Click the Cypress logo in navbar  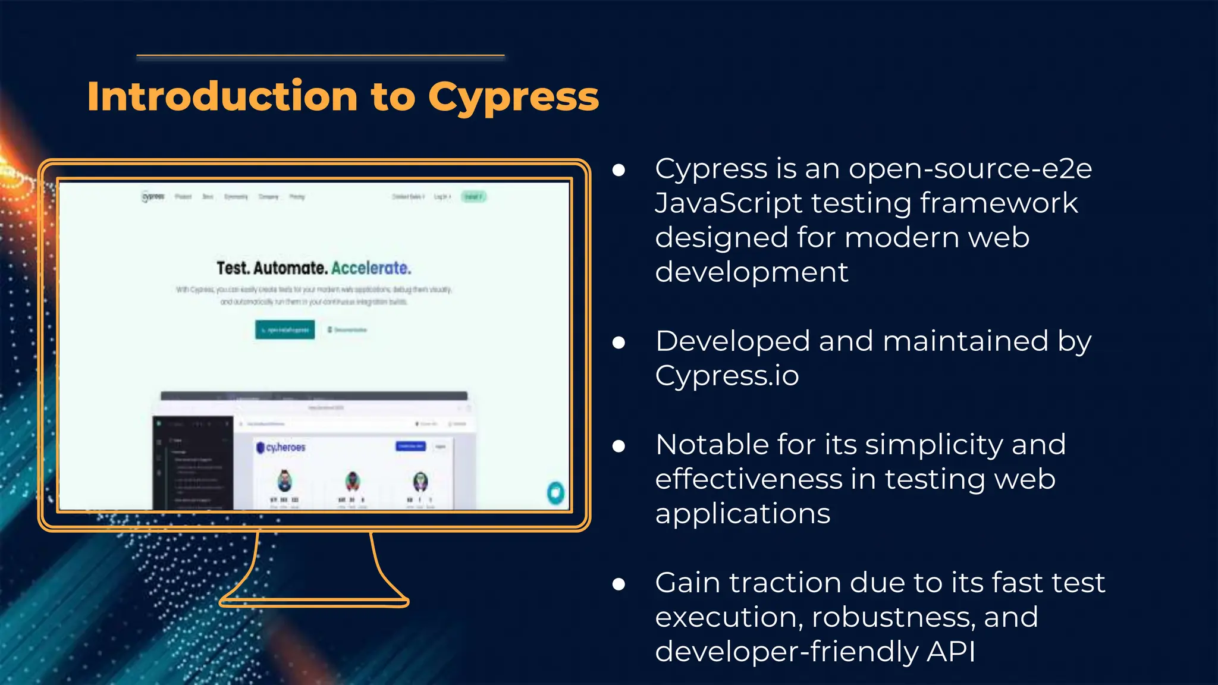(153, 197)
